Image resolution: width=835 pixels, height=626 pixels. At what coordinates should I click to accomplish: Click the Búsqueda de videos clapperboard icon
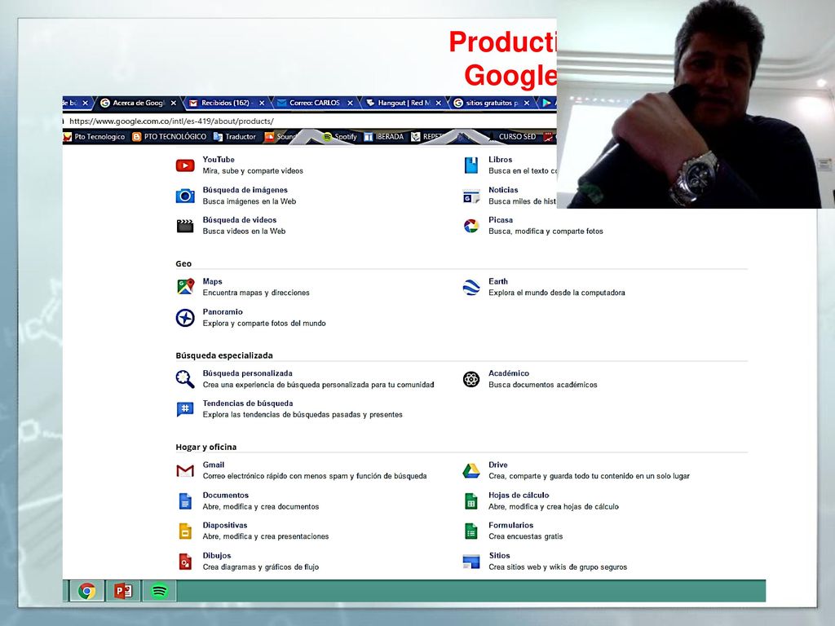[185, 226]
